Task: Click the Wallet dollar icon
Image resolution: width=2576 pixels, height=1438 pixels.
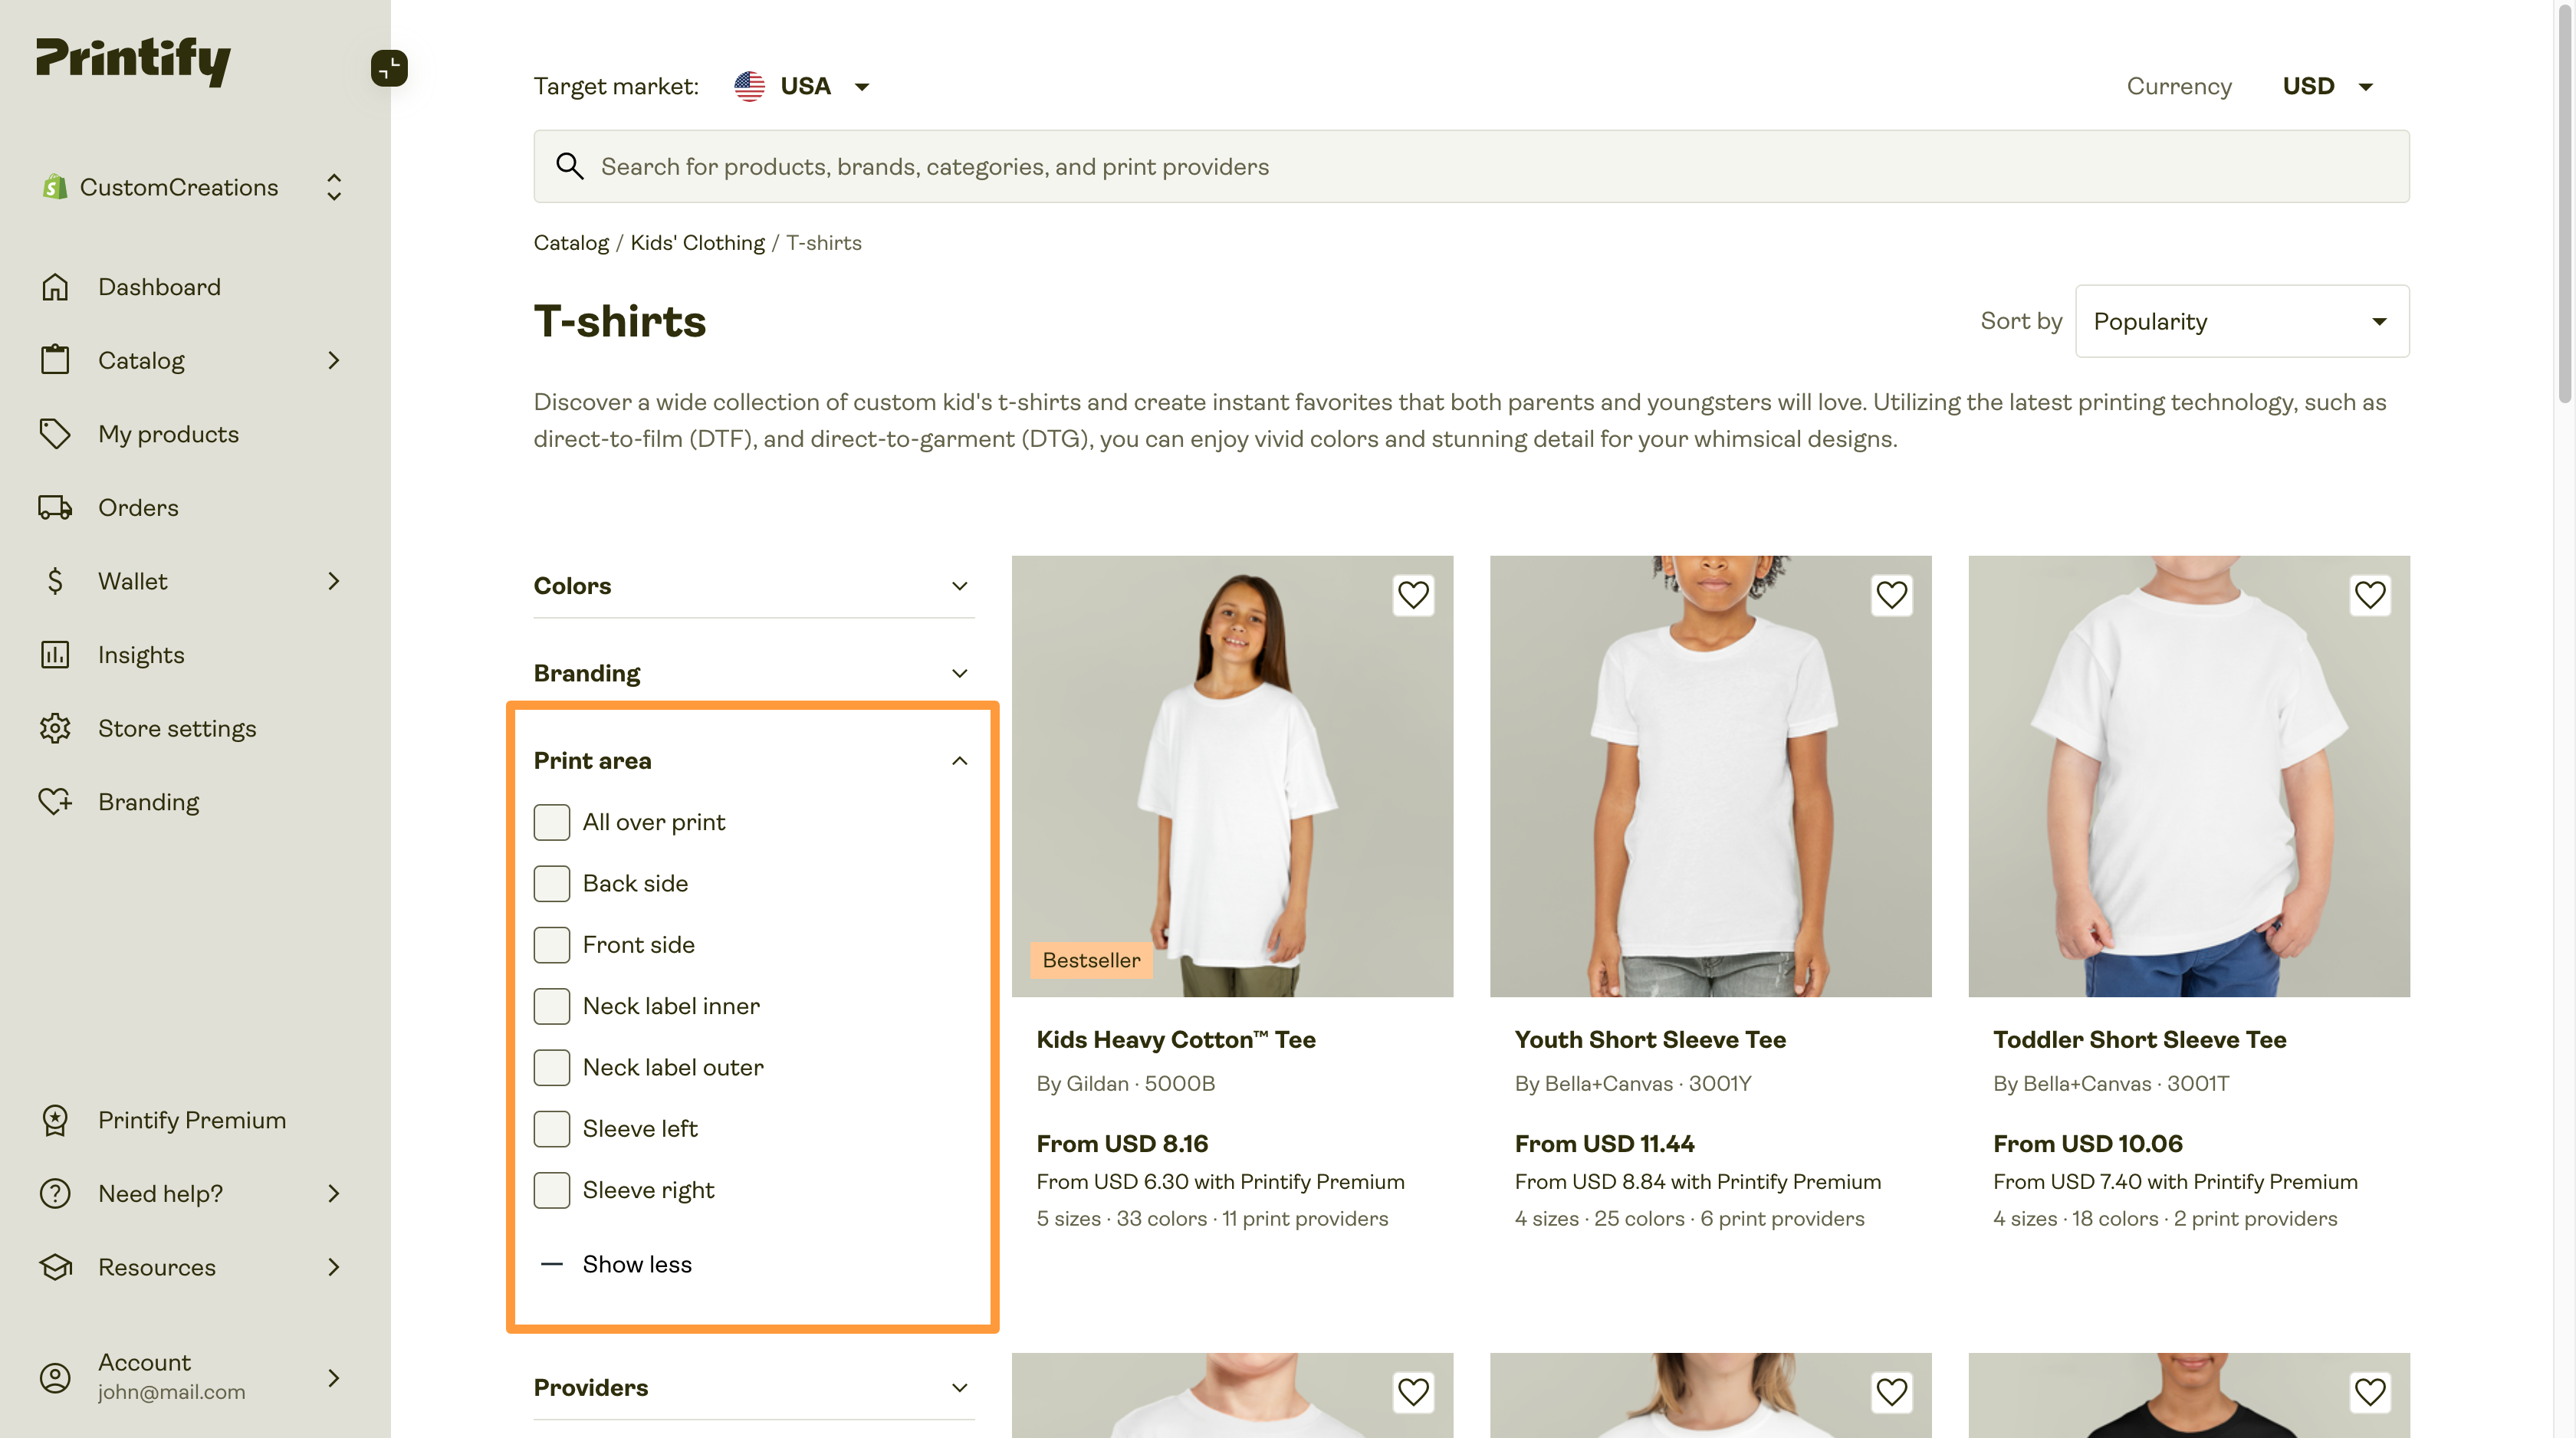Action: 55,581
